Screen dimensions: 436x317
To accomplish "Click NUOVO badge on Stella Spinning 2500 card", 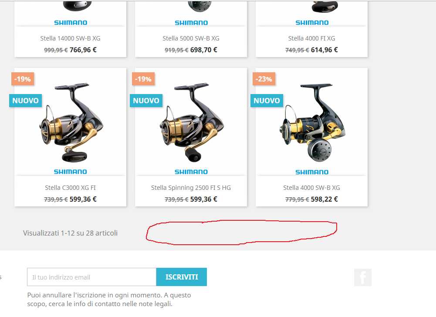I will pos(146,101).
